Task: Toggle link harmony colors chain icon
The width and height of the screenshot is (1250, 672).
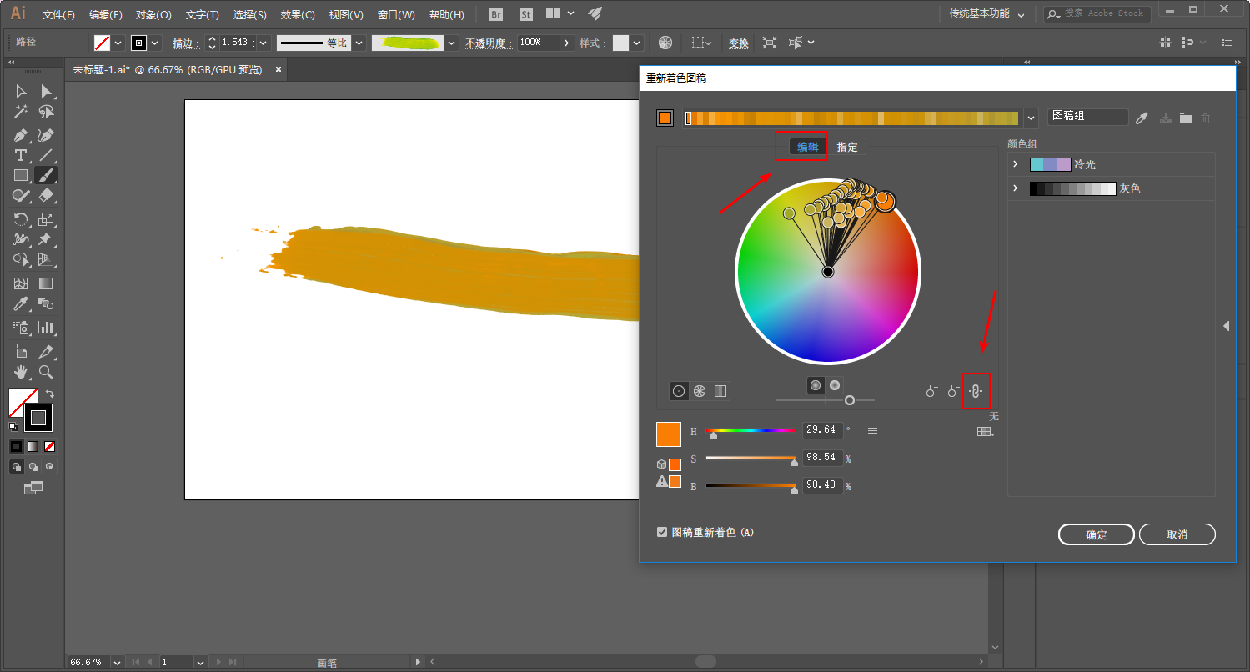Action: coord(976,390)
